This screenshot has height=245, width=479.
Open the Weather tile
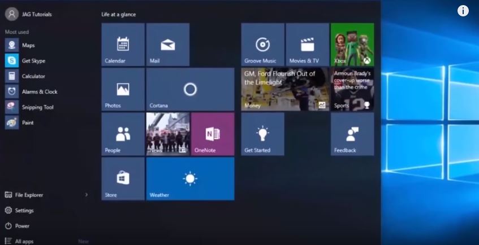190,178
